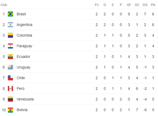Click the Argentina flag icon
158x116 pixels.
point(10,25)
